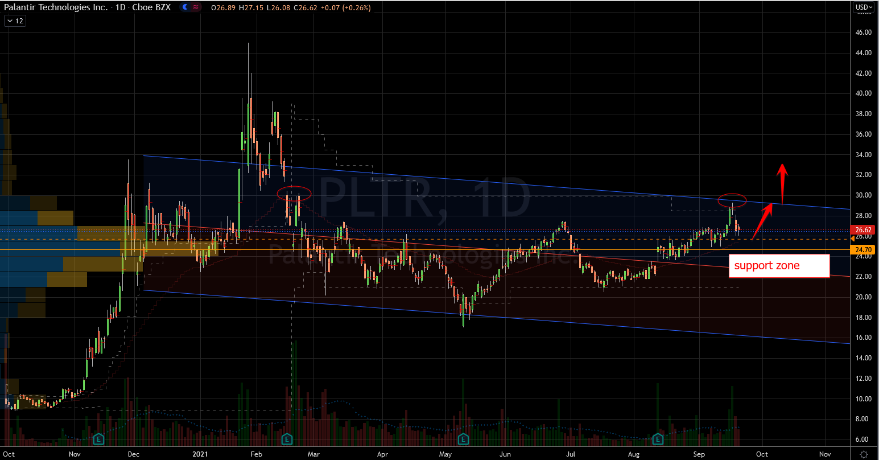The height and width of the screenshot is (460, 879).
Task: Click the 44.00 price axis label
Action: pos(864,53)
